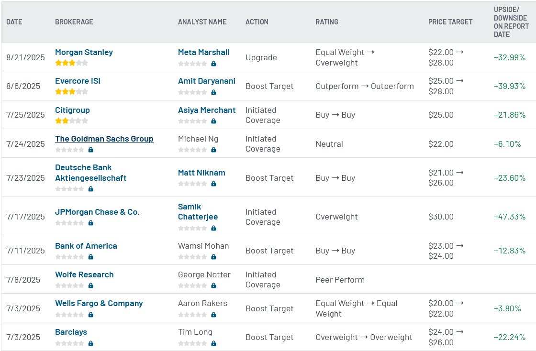536x351 pixels.
Task: Click the grey stars under Meta Marshall
Action: click(192, 64)
